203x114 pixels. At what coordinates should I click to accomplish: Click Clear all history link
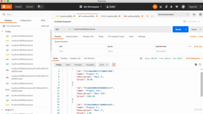[x=45, y=26]
